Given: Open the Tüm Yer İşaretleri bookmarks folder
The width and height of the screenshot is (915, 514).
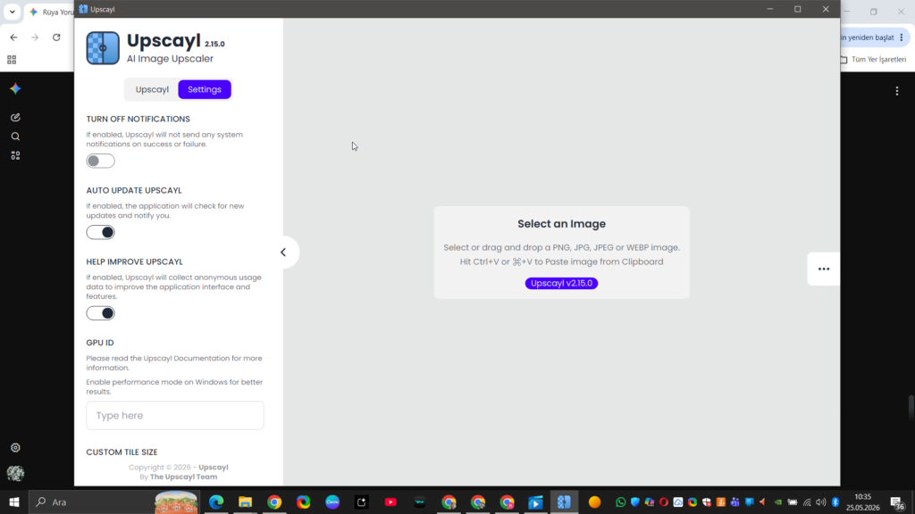Looking at the screenshot, I should pyautogui.click(x=874, y=60).
